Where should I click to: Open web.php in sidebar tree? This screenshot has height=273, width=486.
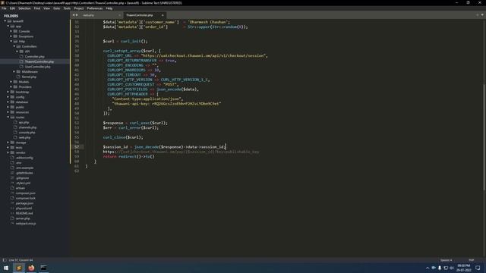click(x=24, y=137)
